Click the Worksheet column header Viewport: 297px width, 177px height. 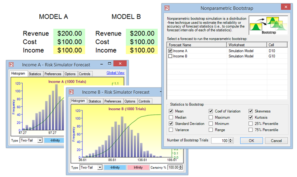pos(247,45)
